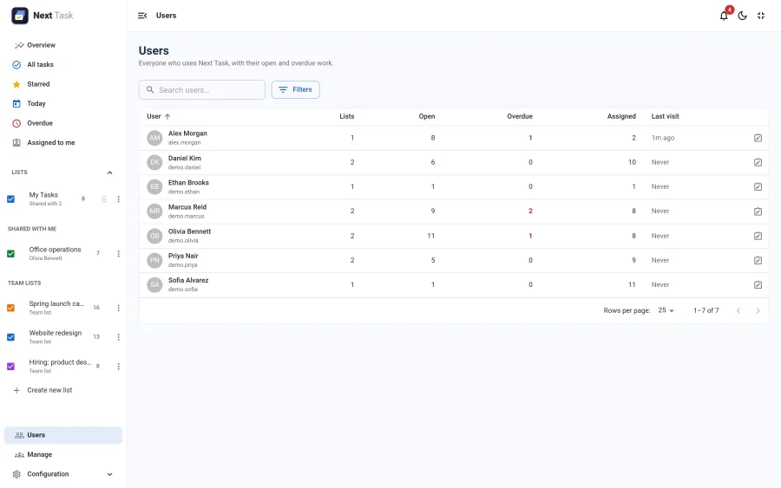This screenshot has width=781, height=488.
Task: Collapse the sidebar menu toggle icon
Action: [142, 16]
